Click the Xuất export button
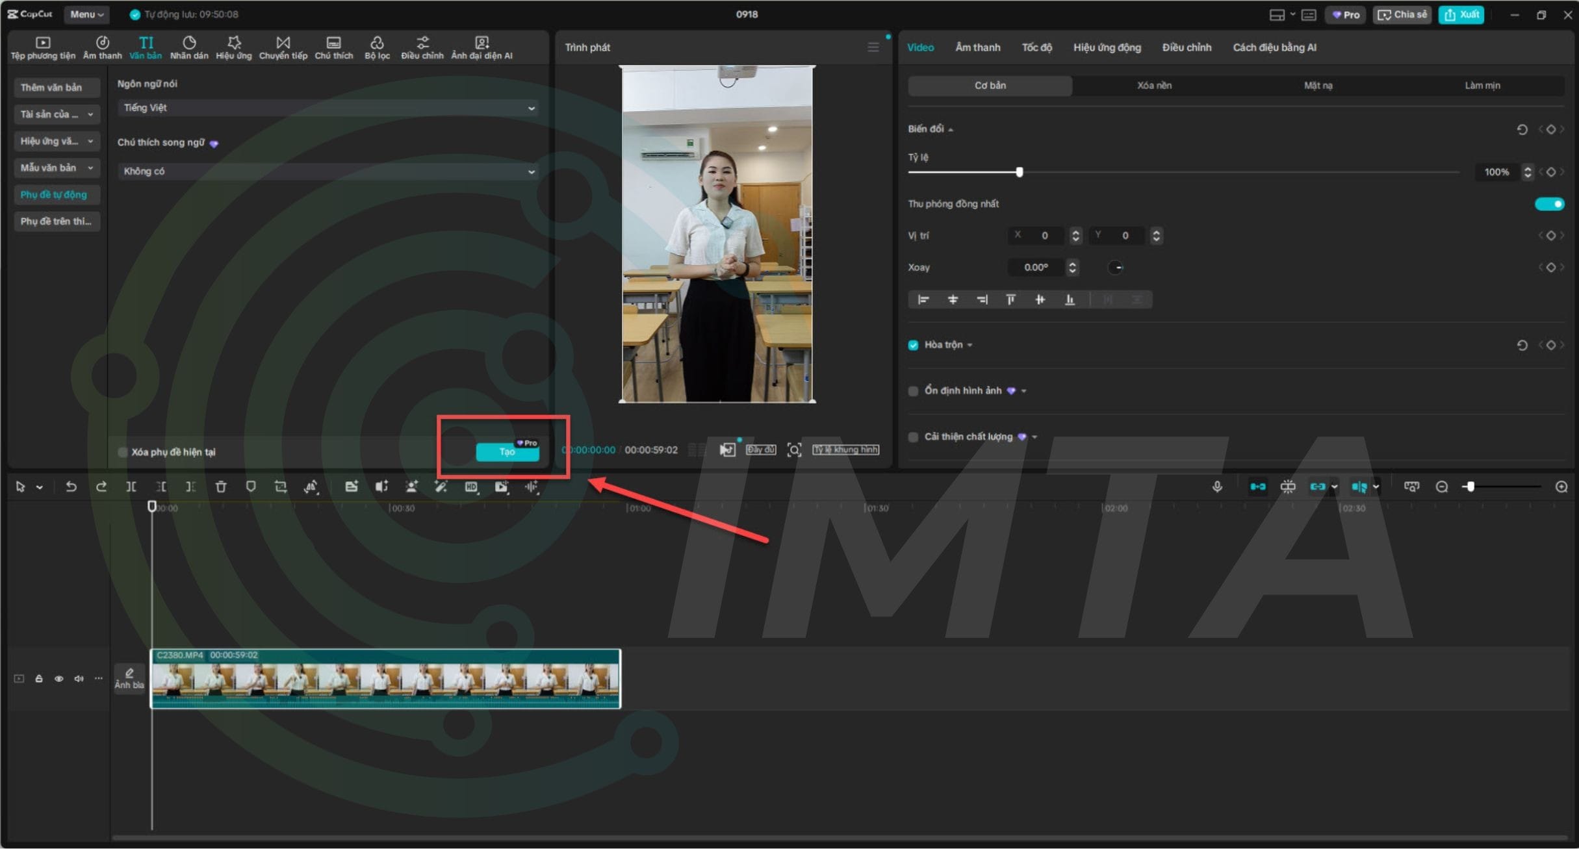The width and height of the screenshot is (1579, 849). [1461, 14]
